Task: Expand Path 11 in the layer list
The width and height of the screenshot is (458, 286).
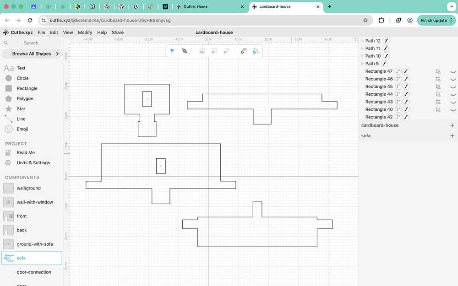Action: point(362,48)
